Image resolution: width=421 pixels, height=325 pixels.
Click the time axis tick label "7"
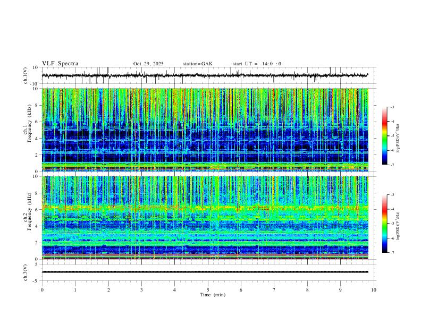tap(274, 290)
